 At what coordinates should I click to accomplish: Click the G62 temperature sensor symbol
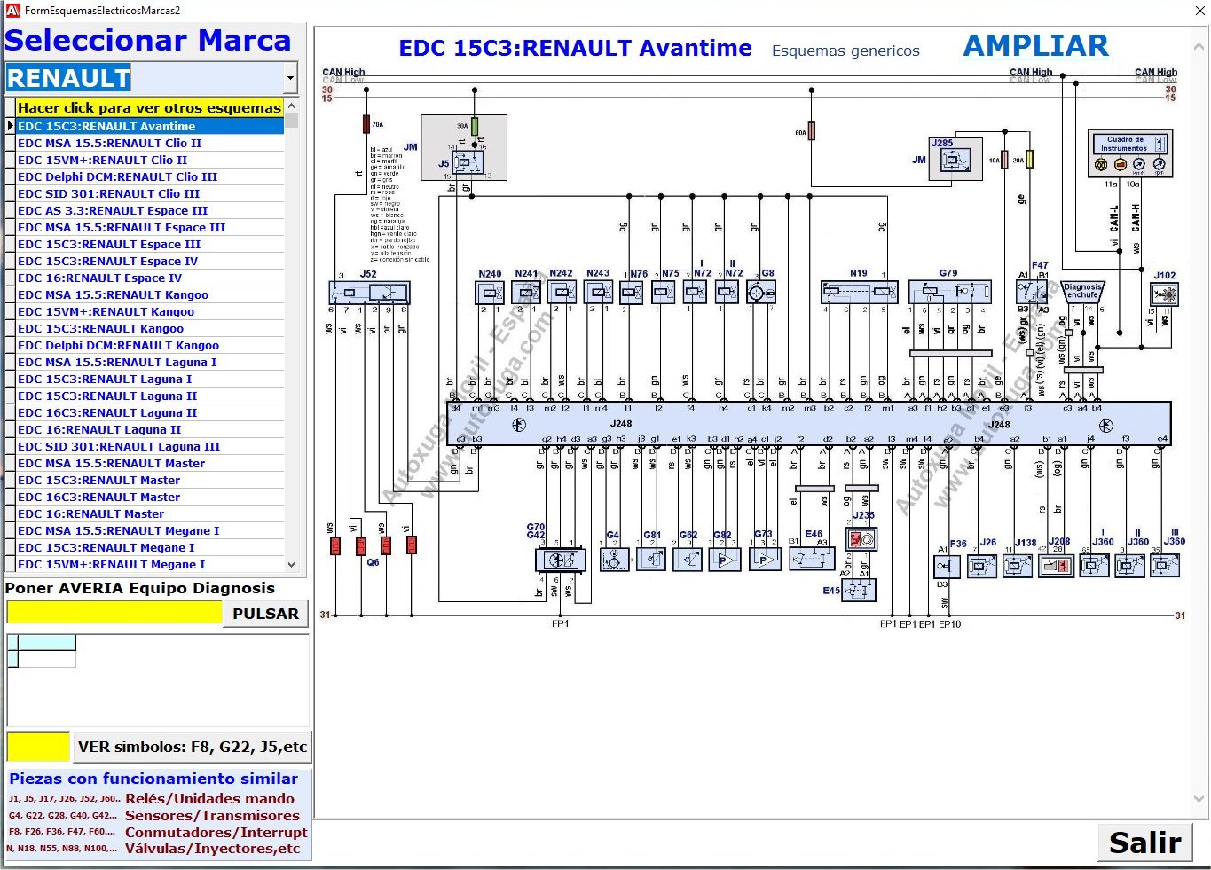click(x=688, y=560)
